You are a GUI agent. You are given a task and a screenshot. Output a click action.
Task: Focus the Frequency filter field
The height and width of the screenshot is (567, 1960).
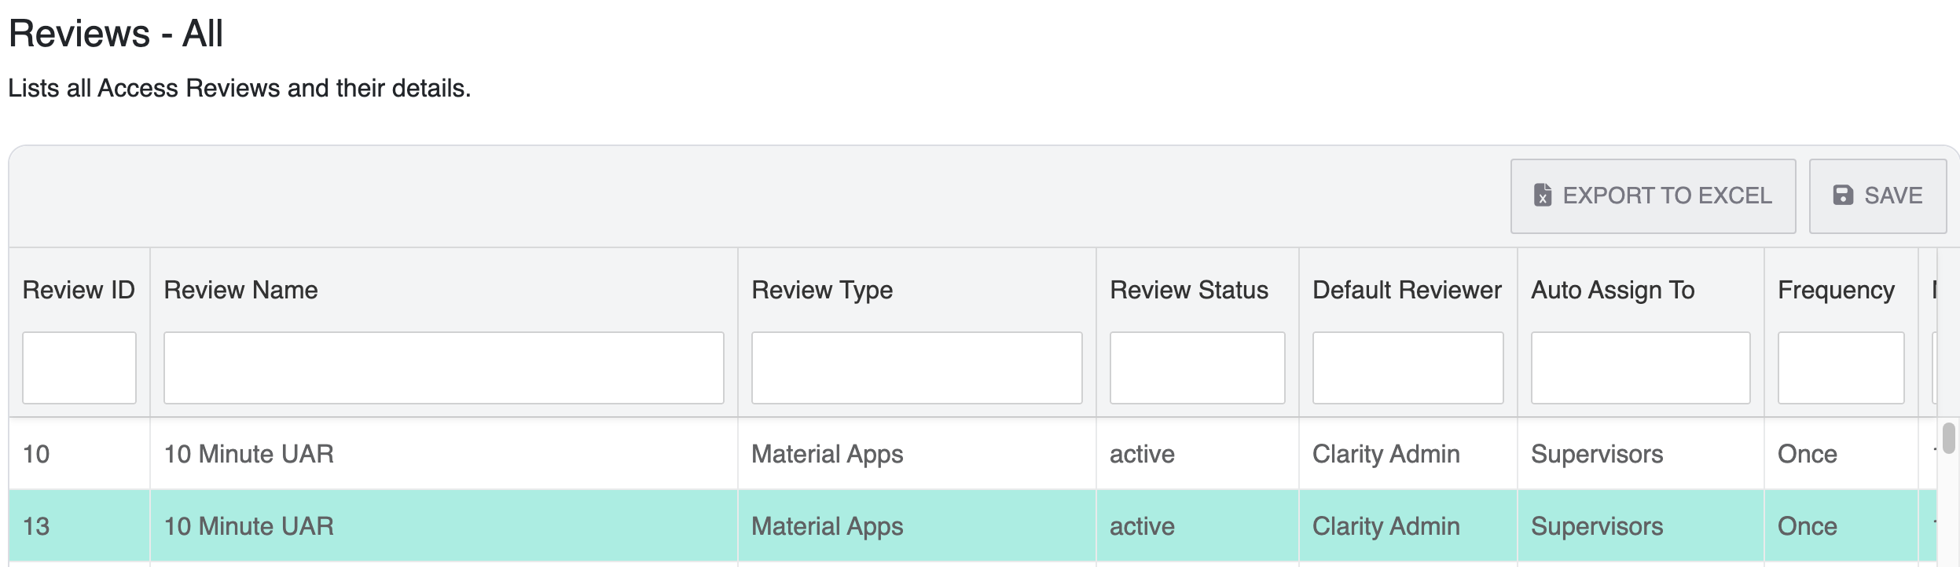(1841, 368)
